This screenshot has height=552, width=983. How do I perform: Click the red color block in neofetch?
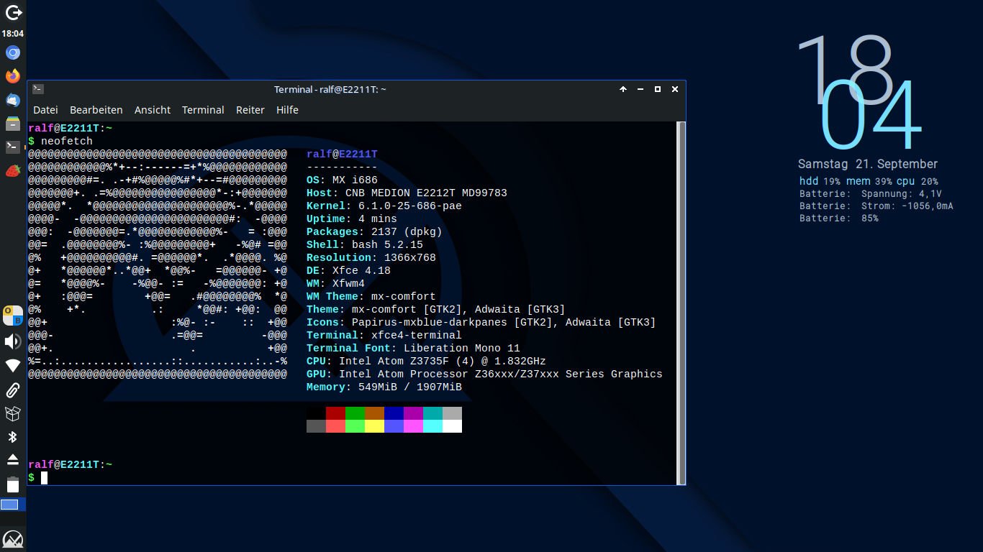click(x=335, y=413)
